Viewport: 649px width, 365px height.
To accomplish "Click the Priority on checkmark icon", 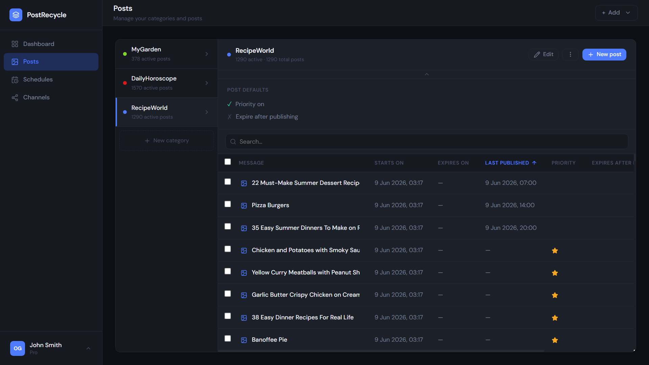I will click(x=230, y=104).
